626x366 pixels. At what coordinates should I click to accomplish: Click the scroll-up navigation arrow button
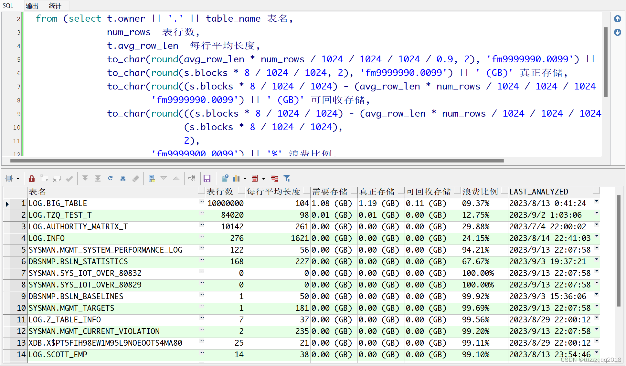618,18
